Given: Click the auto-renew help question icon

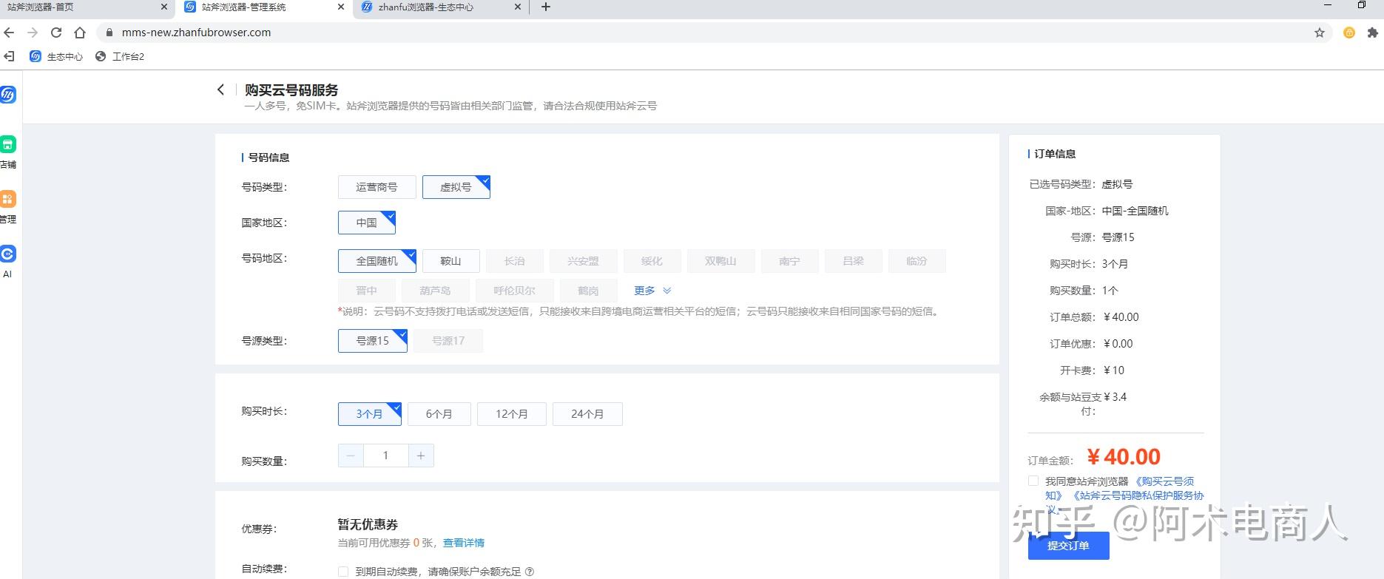Looking at the screenshot, I should [x=529, y=572].
